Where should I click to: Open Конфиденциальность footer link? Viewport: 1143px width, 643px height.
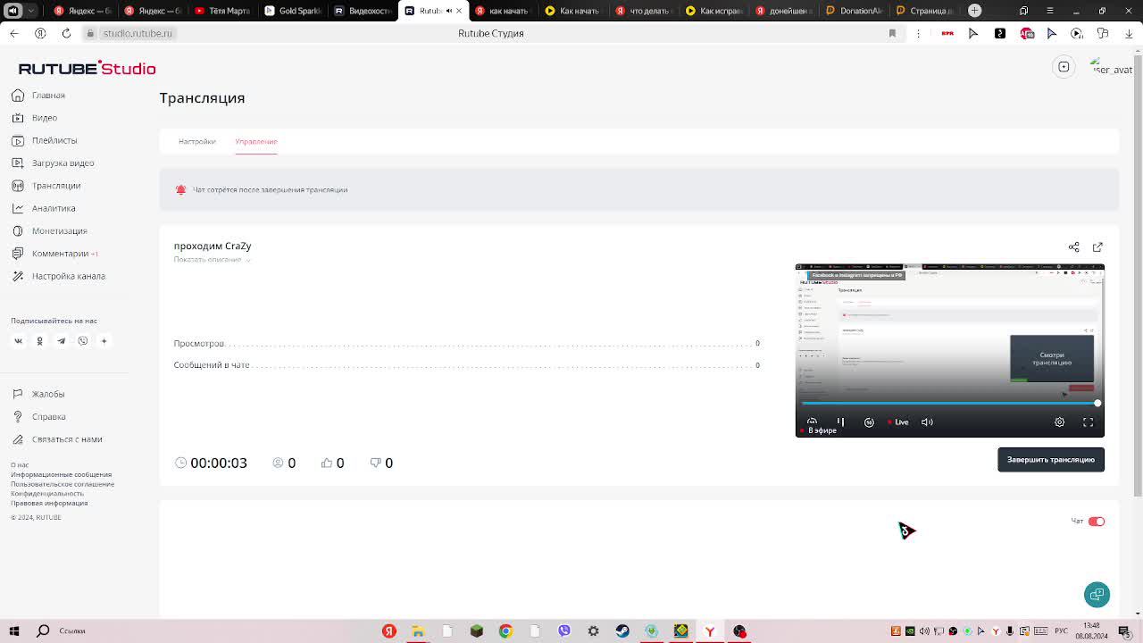tap(47, 494)
